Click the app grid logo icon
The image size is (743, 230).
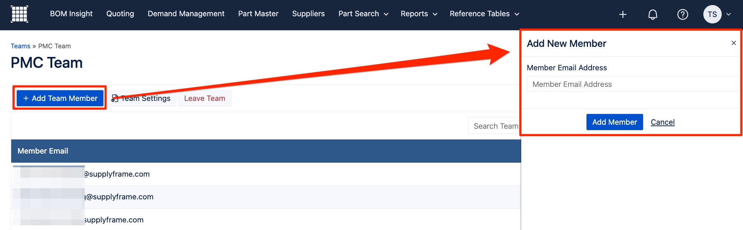click(19, 14)
